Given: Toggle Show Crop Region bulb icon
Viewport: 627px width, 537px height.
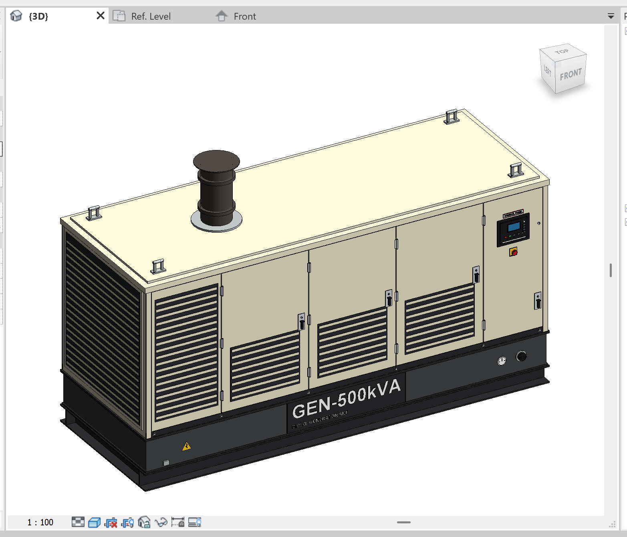Looking at the screenshot, I should [127, 522].
